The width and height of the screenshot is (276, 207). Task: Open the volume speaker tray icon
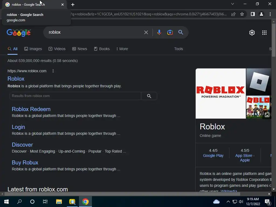pyautogui.click(x=241, y=202)
